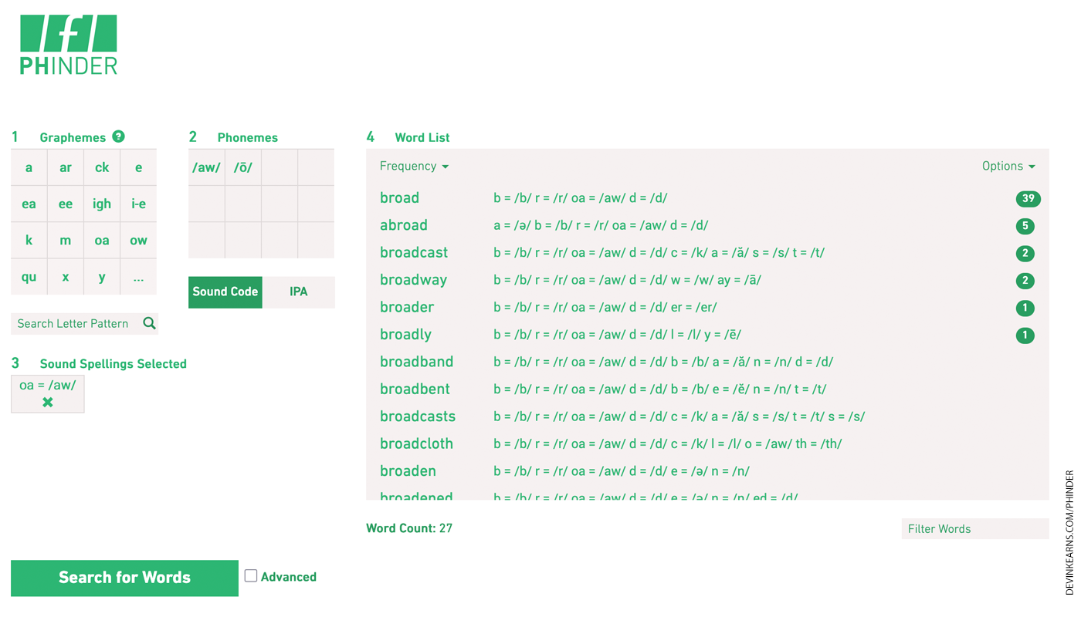Click the frequency badge showing 39
Screen dimensions: 1081x617
click(x=1028, y=197)
